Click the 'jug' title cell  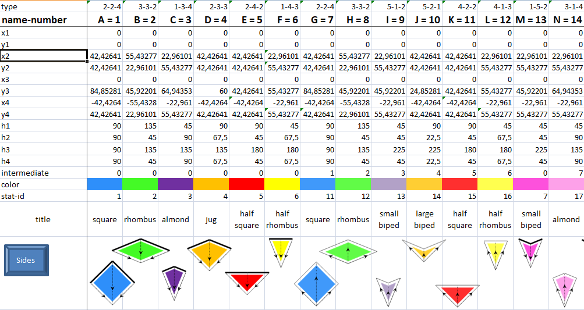pyautogui.click(x=211, y=219)
